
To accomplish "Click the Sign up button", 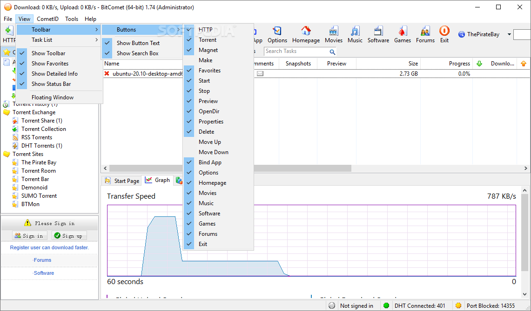I will tap(69, 236).
